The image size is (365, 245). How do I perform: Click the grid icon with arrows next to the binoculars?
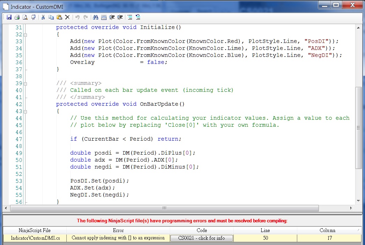tap(104, 17)
